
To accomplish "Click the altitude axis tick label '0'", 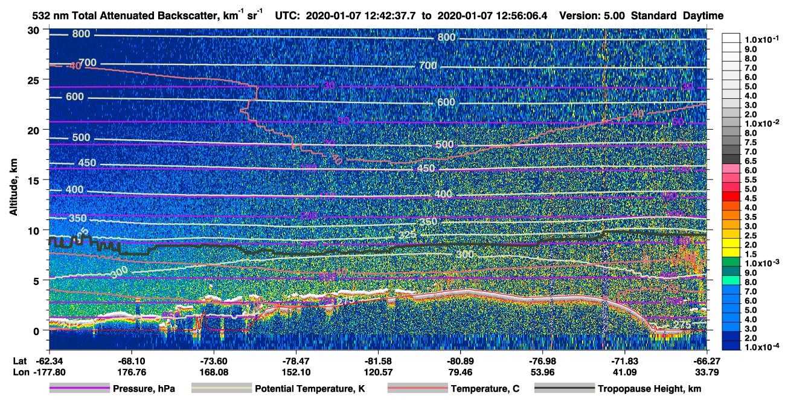I will pos(36,330).
